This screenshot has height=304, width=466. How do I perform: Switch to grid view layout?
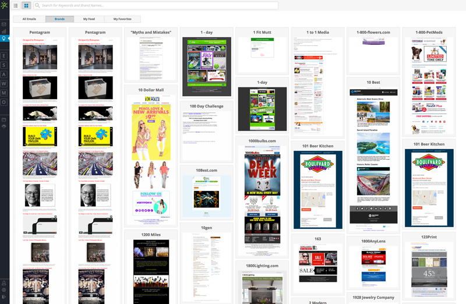click(26, 5)
